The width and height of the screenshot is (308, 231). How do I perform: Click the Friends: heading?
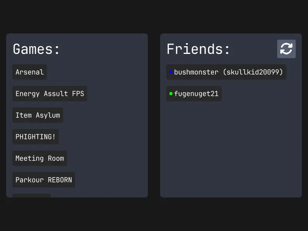[198, 49]
